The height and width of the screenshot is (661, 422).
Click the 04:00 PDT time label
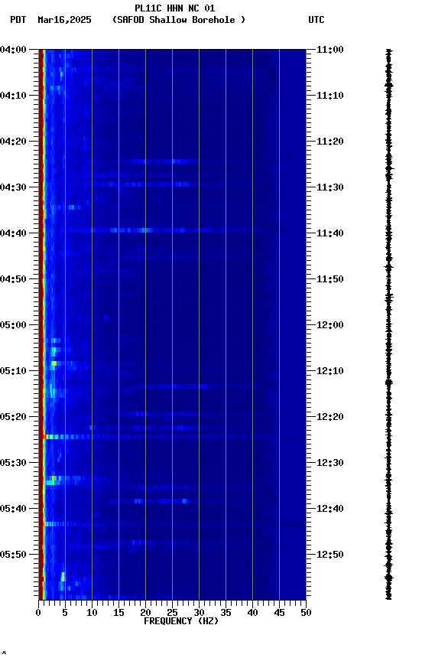13,50
